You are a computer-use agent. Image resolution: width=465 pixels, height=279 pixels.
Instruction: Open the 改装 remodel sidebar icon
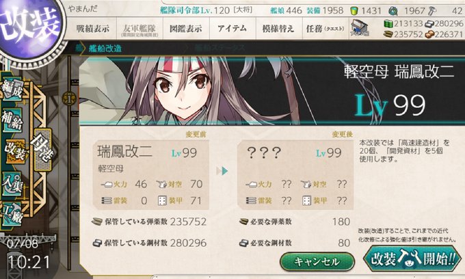[15, 151]
